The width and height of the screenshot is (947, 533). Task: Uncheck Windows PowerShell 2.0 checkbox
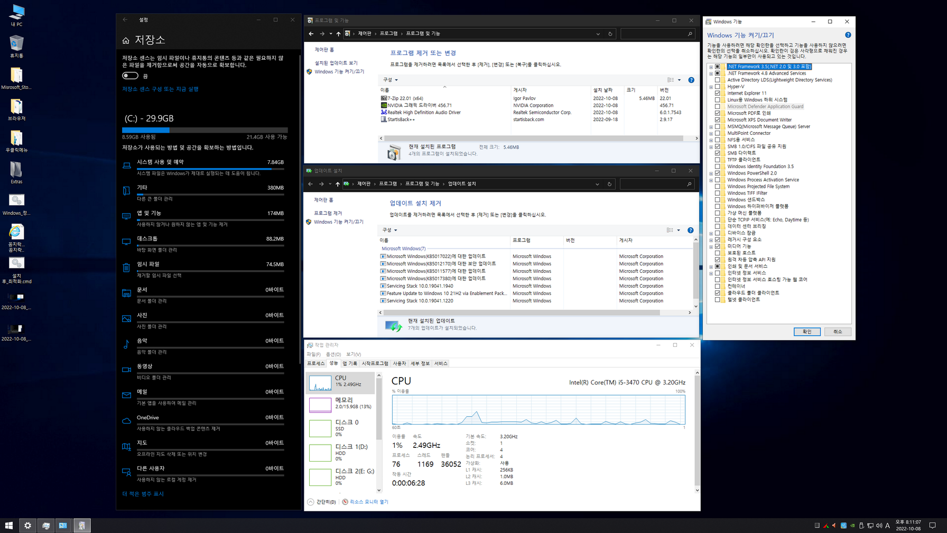717,173
